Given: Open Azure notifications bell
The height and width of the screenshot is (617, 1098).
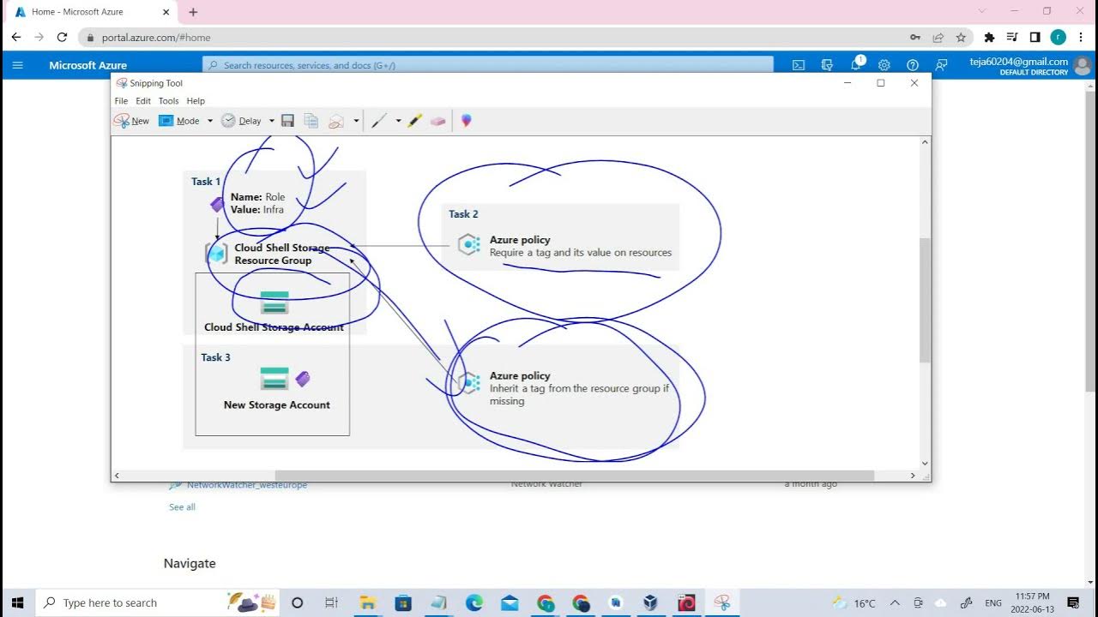Looking at the screenshot, I should [x=856, y=65].
